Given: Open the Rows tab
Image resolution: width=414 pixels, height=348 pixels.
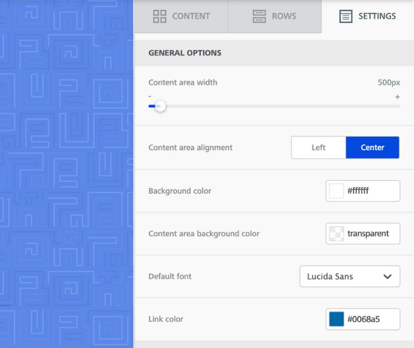Looking at the screenshot, I should pyautogui.click(x=284, y=16).
